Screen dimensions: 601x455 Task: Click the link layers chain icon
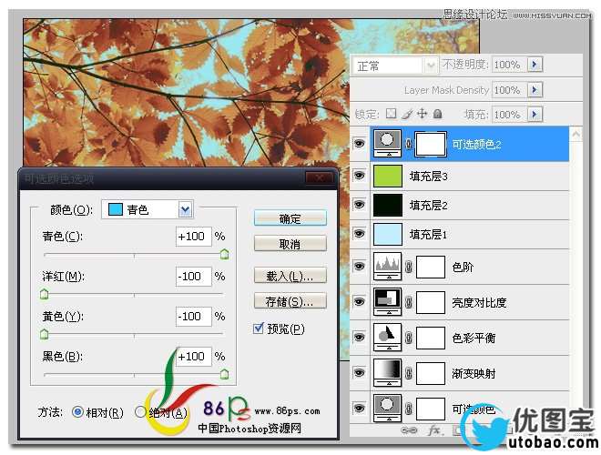(x=409, y=430)
